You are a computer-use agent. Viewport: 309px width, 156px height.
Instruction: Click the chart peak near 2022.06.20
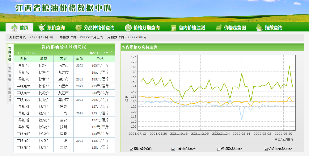289,66
